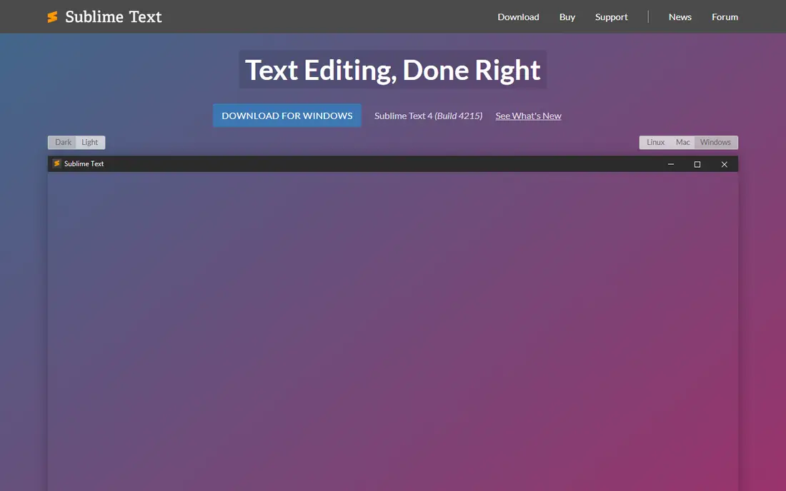Viewport: 786px width, 491px height.
Task: Follow the See What's New link
Action: coord(528,116)
